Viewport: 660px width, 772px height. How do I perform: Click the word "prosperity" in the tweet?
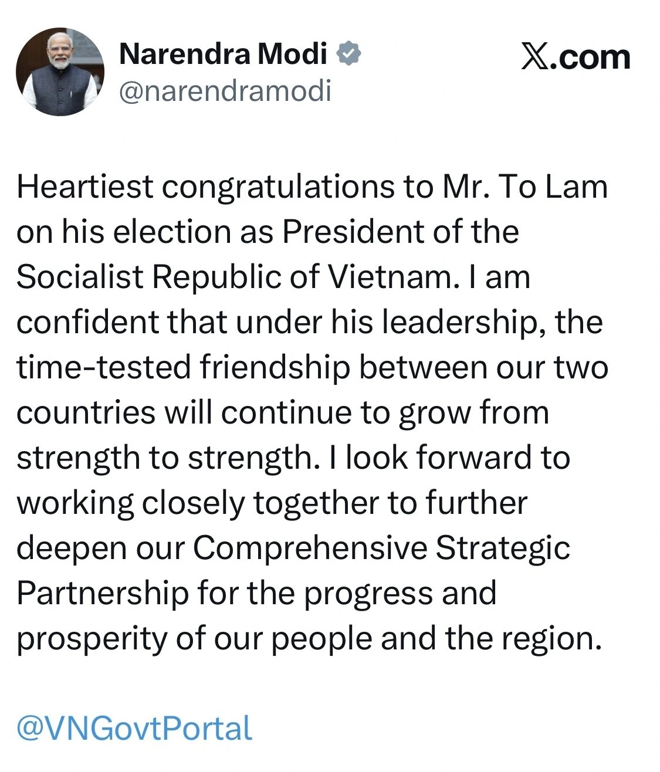91,638
